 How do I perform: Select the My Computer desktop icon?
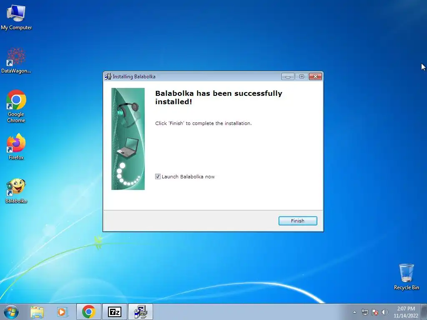[16, 17]
